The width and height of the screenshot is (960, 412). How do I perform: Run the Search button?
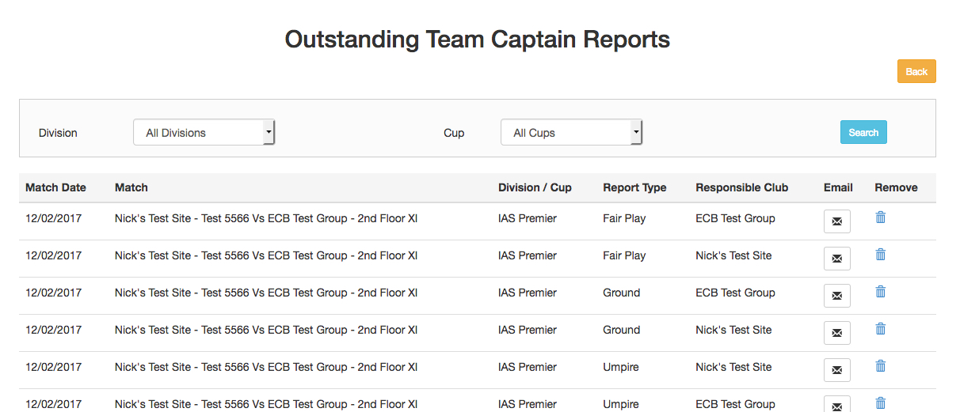(863, 132)
